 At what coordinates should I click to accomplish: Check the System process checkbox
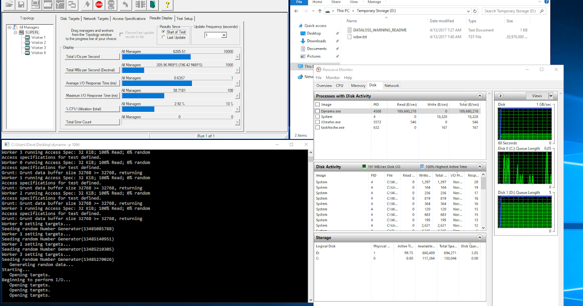click(x=318, y=117)
